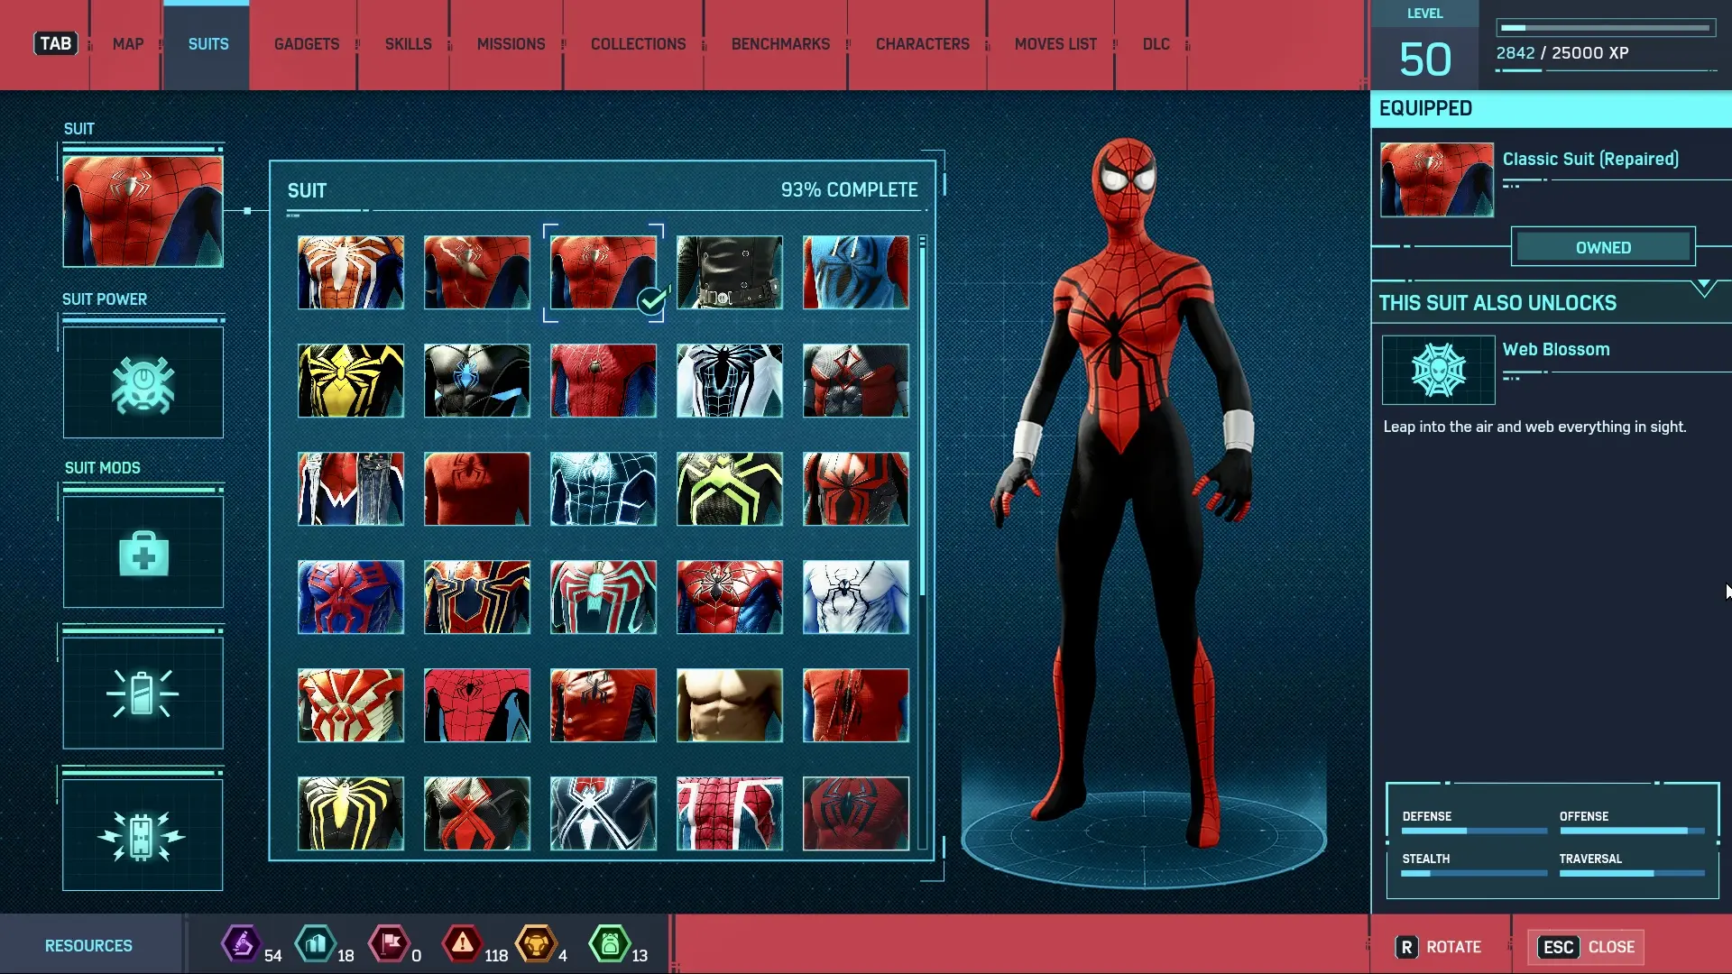
Task: Select the black suit with green spider
Action: [x=730, y=489]
